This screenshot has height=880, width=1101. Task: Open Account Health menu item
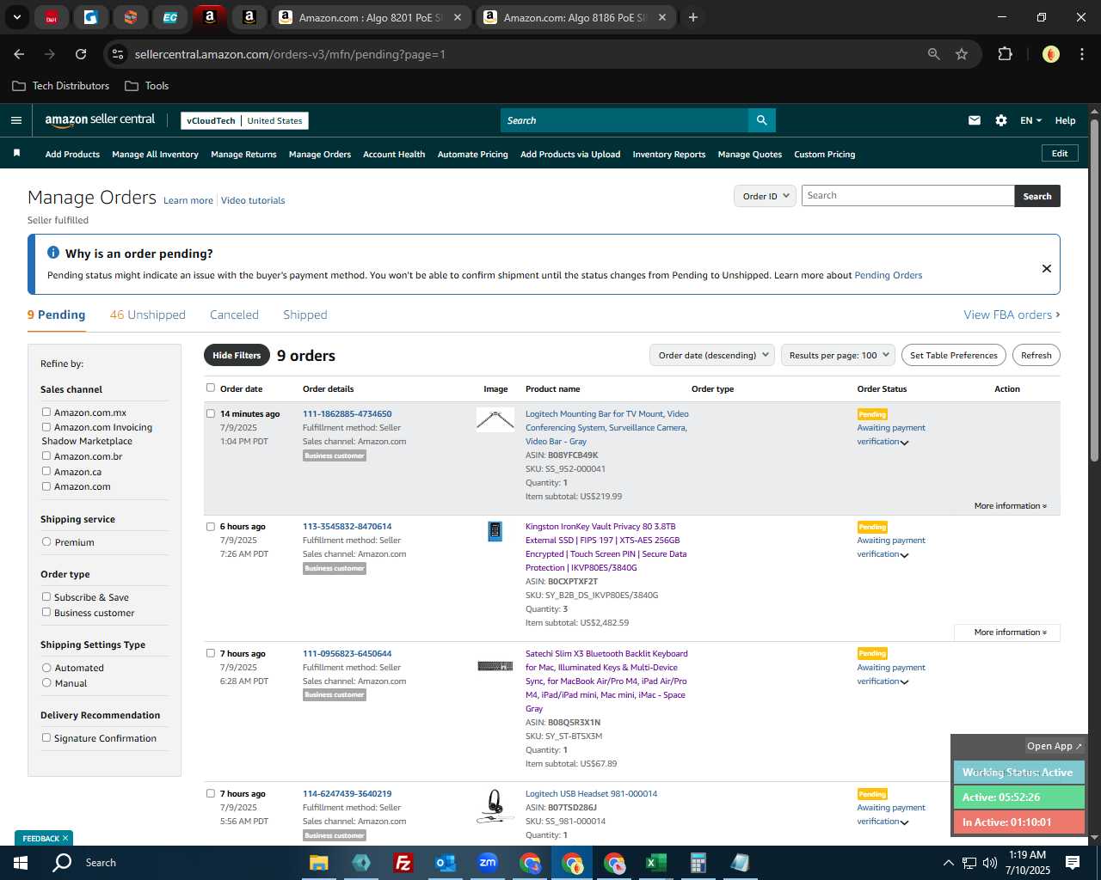(x=394, y=155)
